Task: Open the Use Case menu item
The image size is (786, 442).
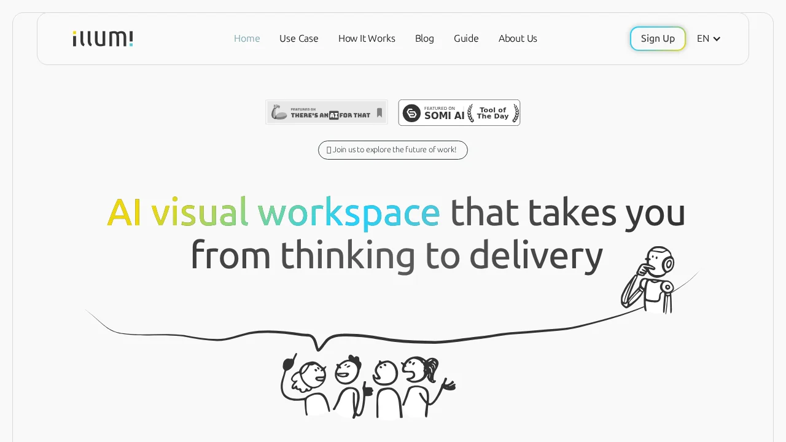Action: (x=298, y=39)
